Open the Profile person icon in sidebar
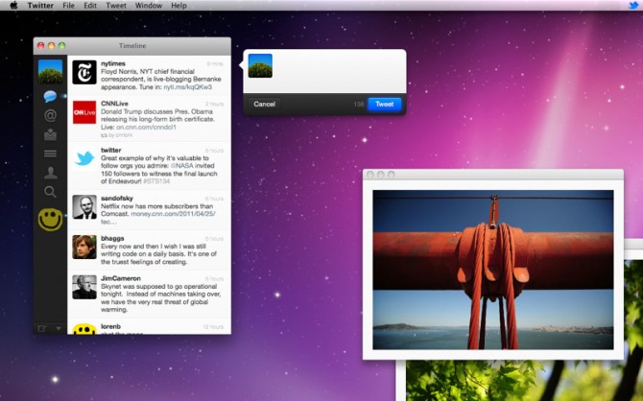643x401 pixels. click(x=50, y=173)
